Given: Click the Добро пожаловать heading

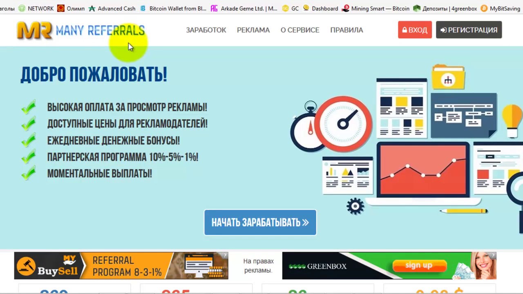Looking at the screenshot, I should point(94,75).
